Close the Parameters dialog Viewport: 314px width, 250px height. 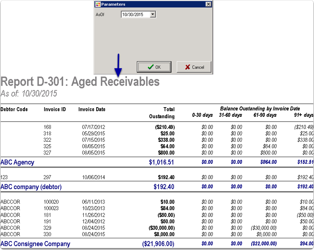pyautogui.click(x=208, y=4)
